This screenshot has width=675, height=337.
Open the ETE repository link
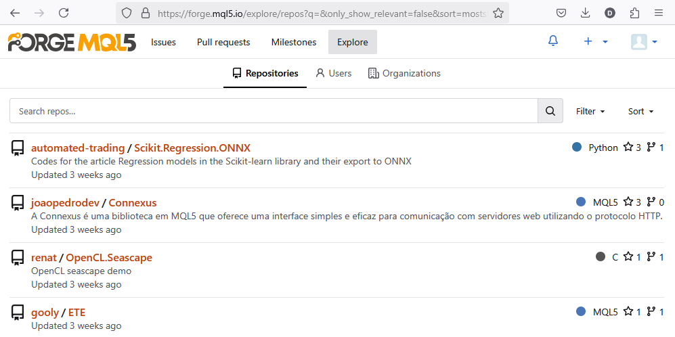point(77,312)
